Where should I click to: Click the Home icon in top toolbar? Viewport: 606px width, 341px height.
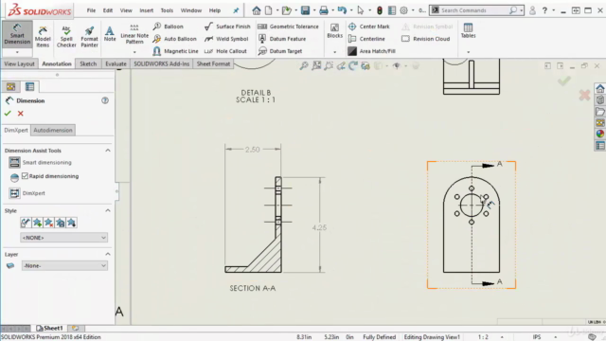click(257, 10)
